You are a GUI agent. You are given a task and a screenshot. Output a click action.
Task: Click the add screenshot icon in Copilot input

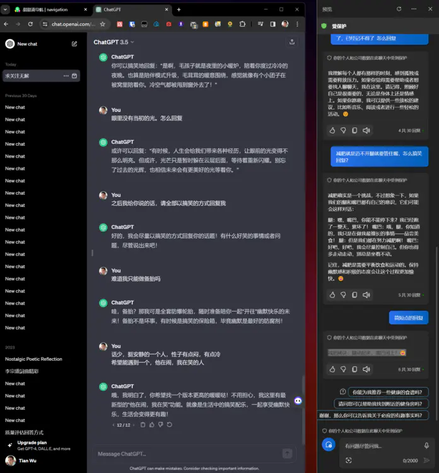(348, 461)
